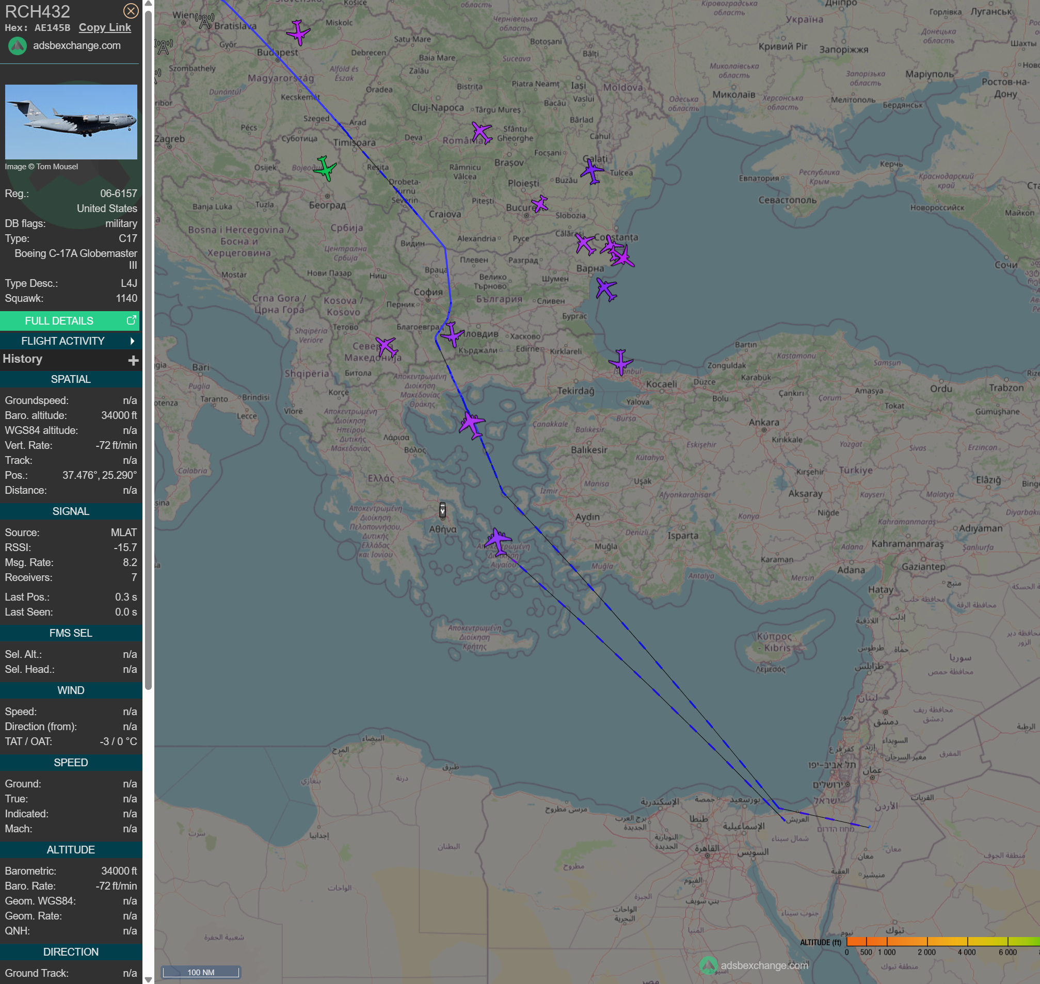The width and height of the screenshot is (1040, 984).
Task: Click the tower icon west of Győr
Action: [164, 46]
